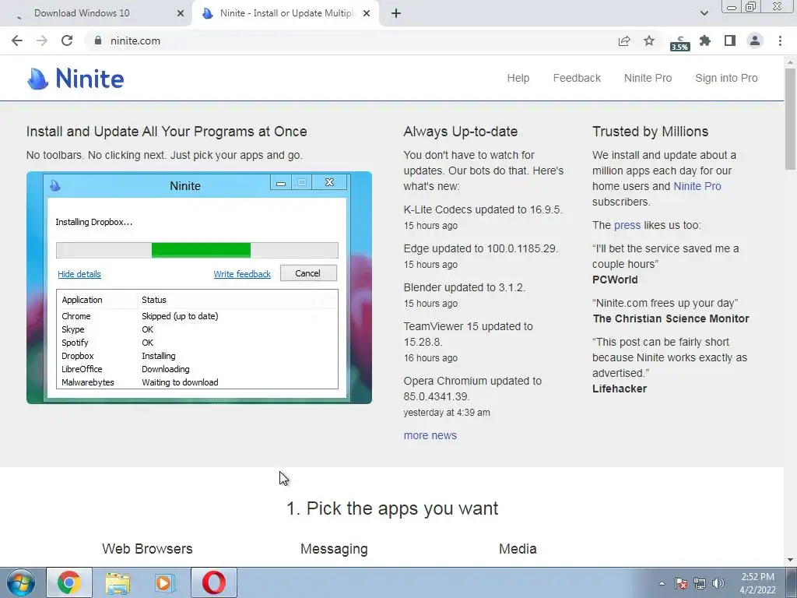Image resolution: width=797 pixels, height=598 pixels.
Task: Click the padlock site info icon
Action: [x=98, y=40]
